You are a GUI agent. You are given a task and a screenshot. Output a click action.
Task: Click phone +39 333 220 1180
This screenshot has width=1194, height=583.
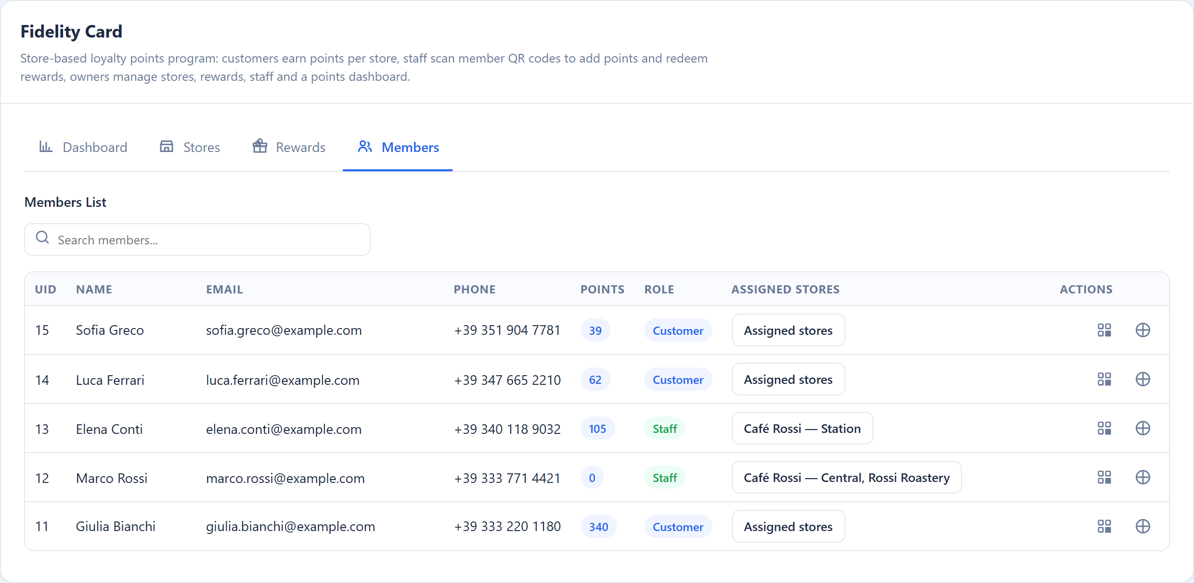coord(507,526)
